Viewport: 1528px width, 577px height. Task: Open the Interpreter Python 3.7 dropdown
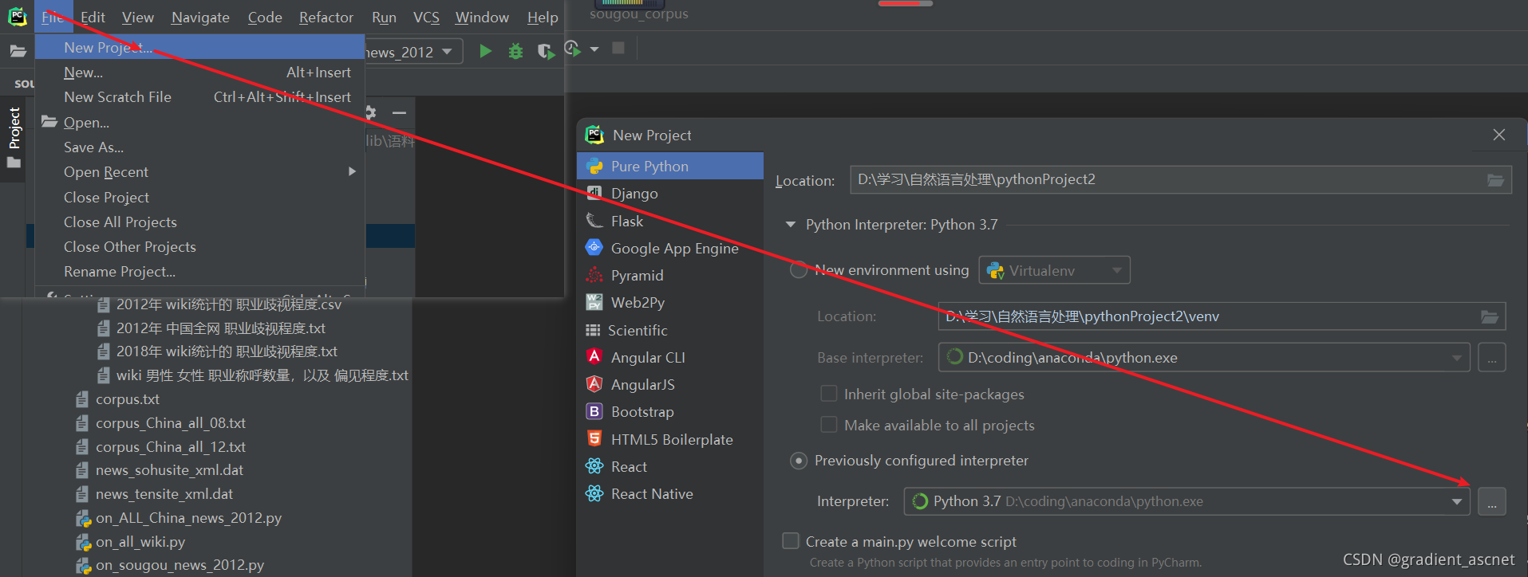(x=1186, y=501)
